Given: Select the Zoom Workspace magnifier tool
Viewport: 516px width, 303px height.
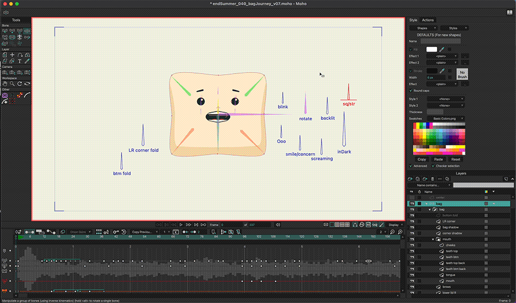Looking at the screenshot, I should (x=12, y=84).
